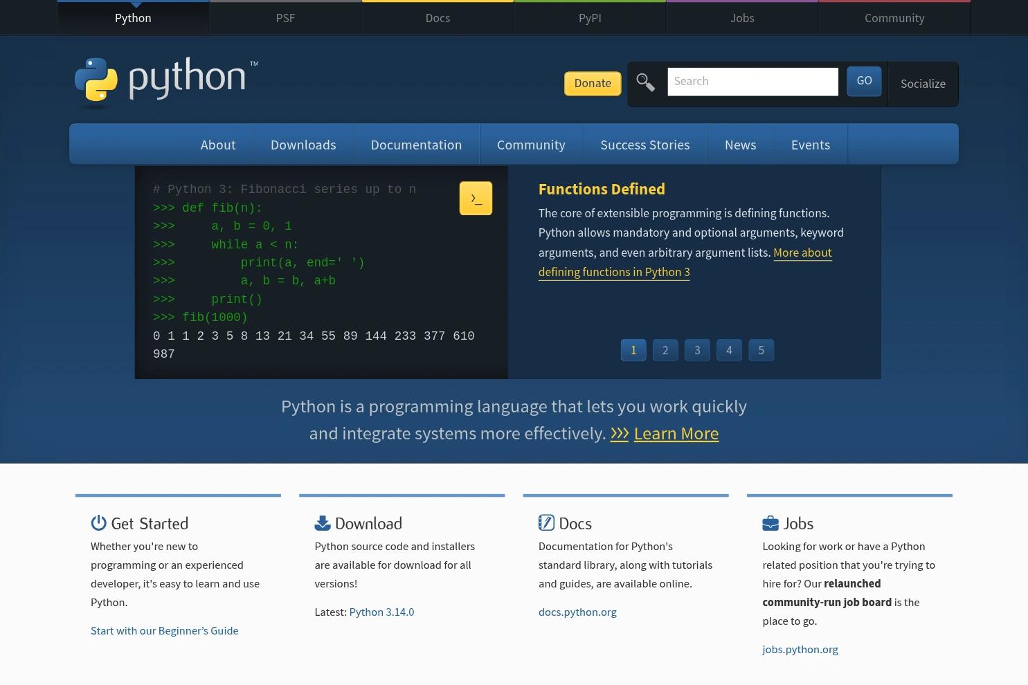
Task: Launch the interactive shell via the >_ icon
Action: click(476, 198)
